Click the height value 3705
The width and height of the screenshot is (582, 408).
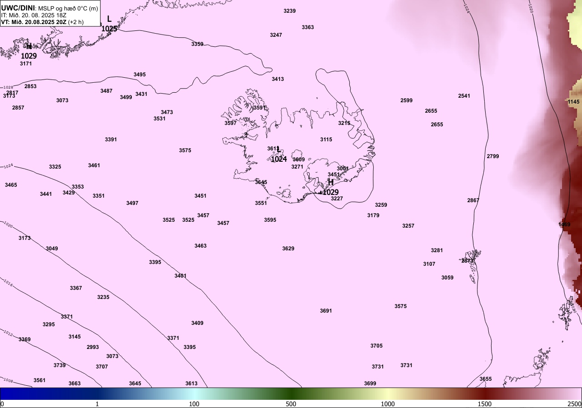[376, 346]
